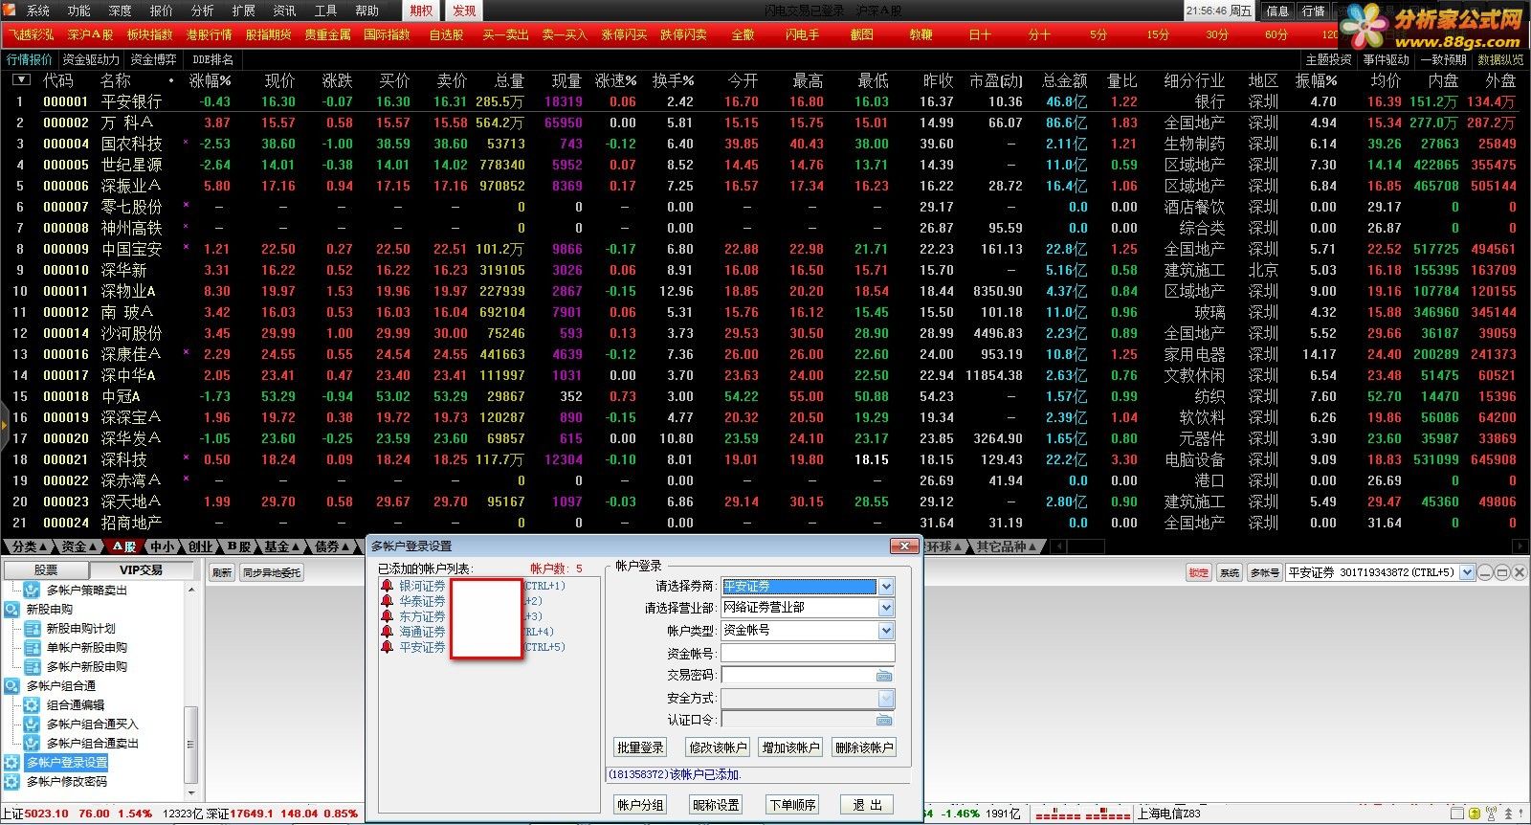Select 资金驱动力 tab
The height and width of the screenshot is (825, 1531).
[92, 59]
